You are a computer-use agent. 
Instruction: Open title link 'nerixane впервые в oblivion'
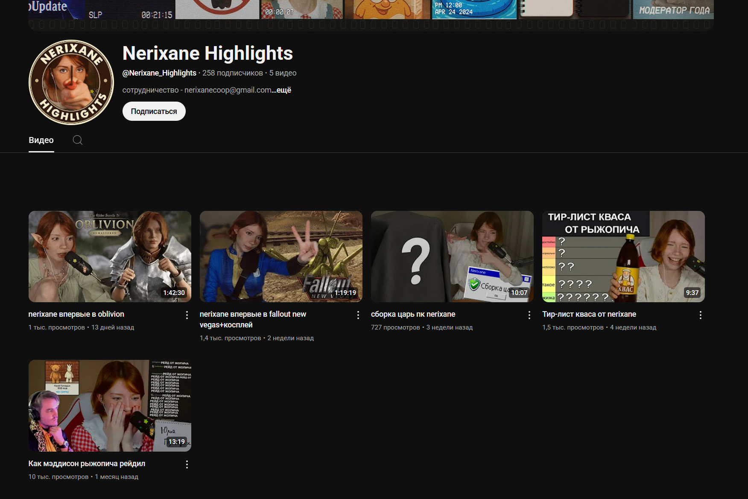coord(76,314)
